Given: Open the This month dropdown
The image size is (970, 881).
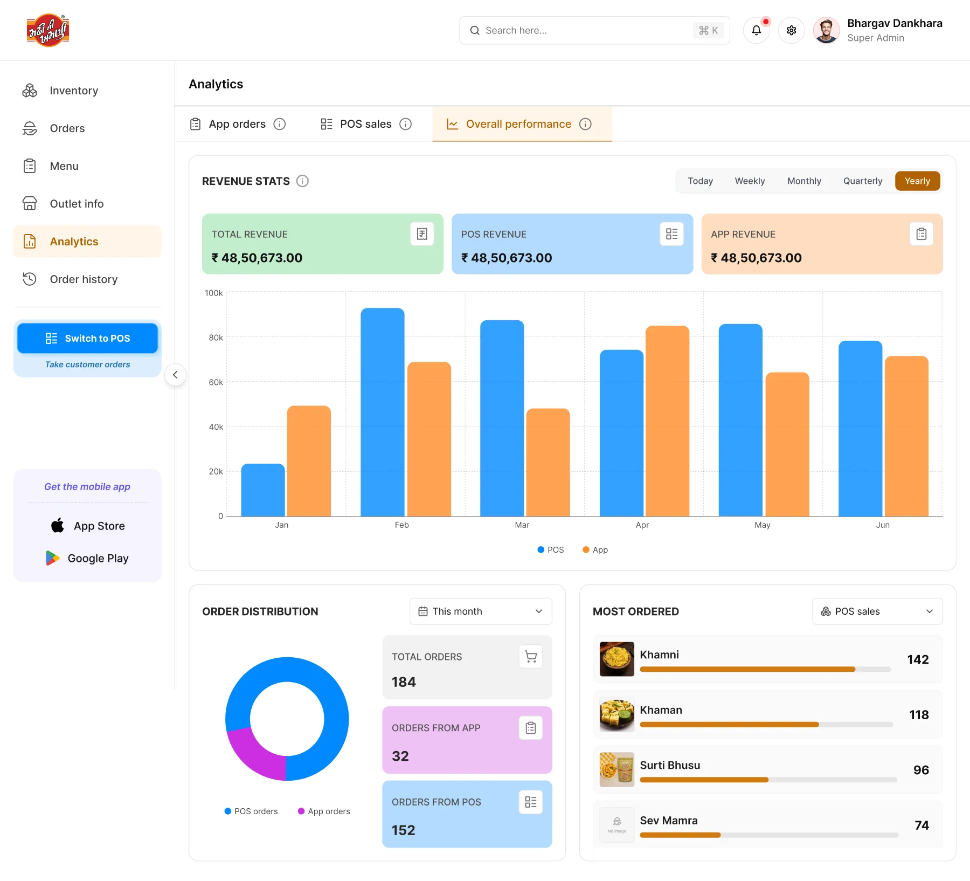Looking at the screenshot, I should point(481,611).
